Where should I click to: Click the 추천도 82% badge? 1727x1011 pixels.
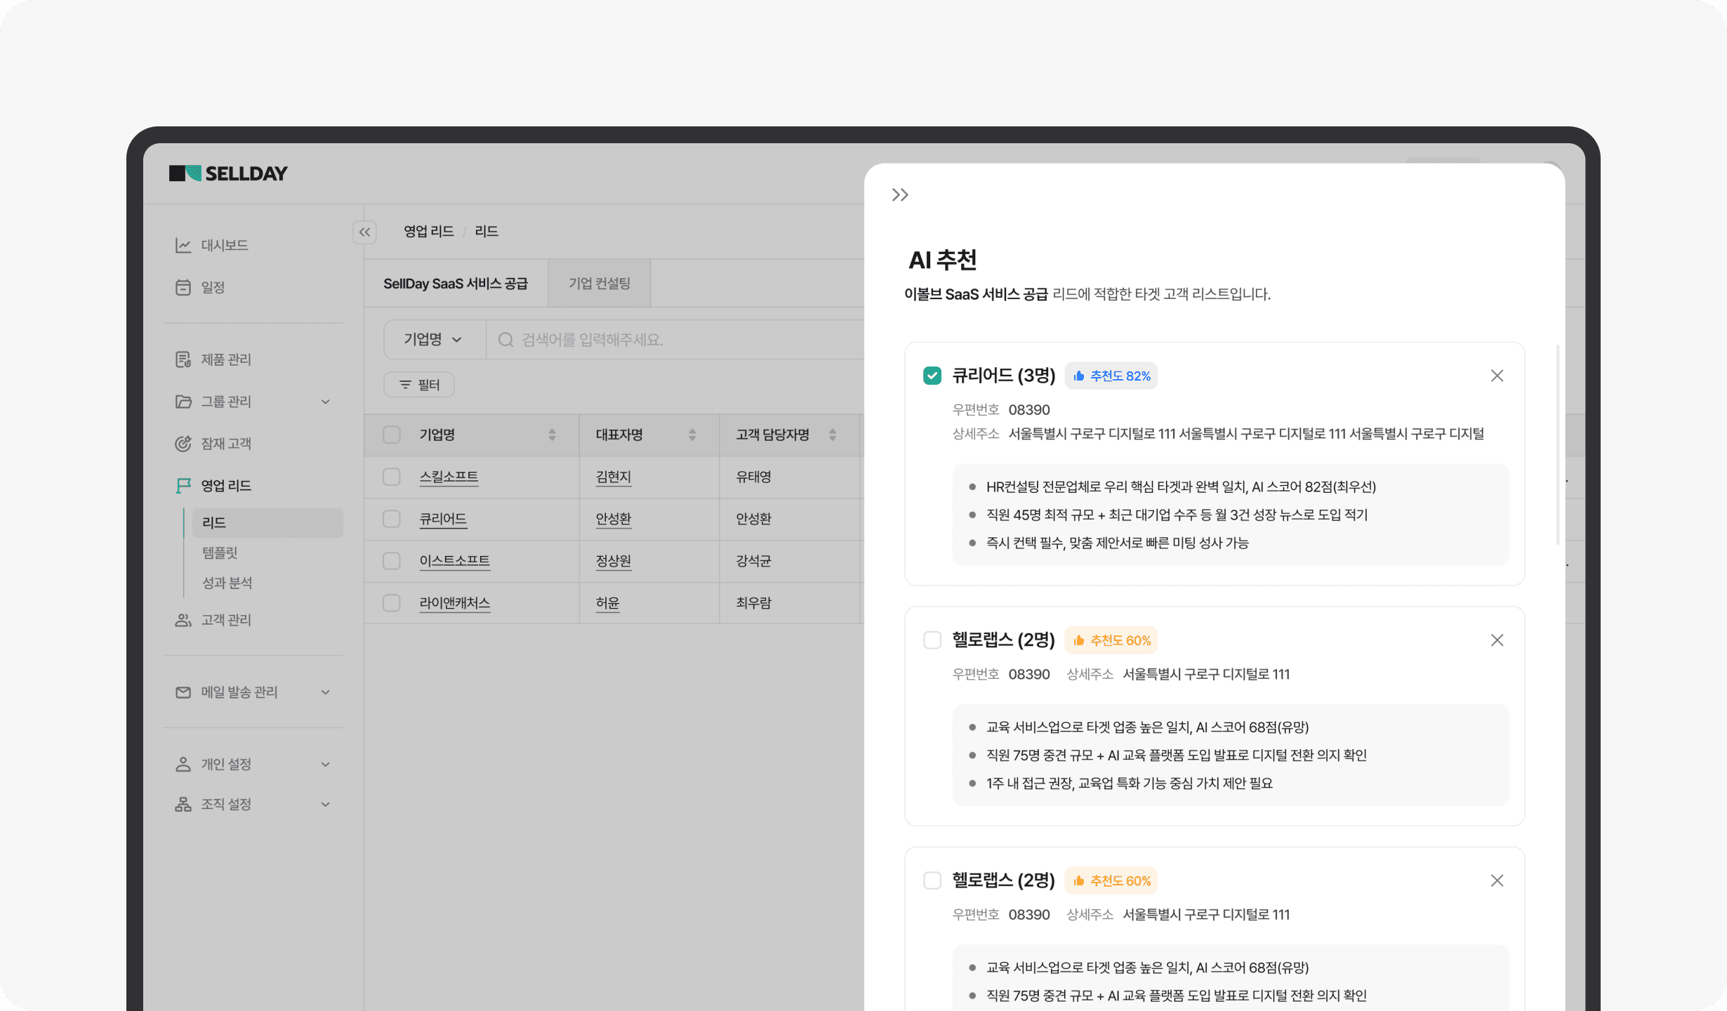tap(1111, 376)
